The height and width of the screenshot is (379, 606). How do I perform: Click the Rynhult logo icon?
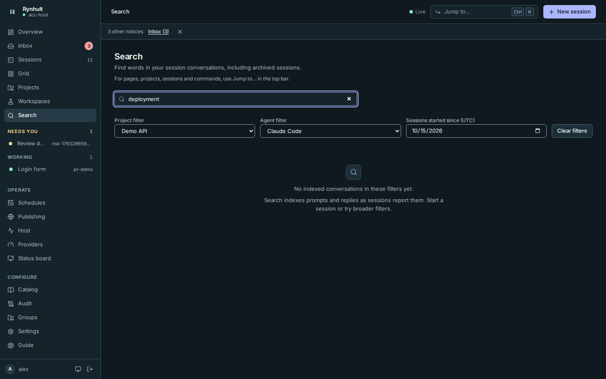tap(13, 12)
